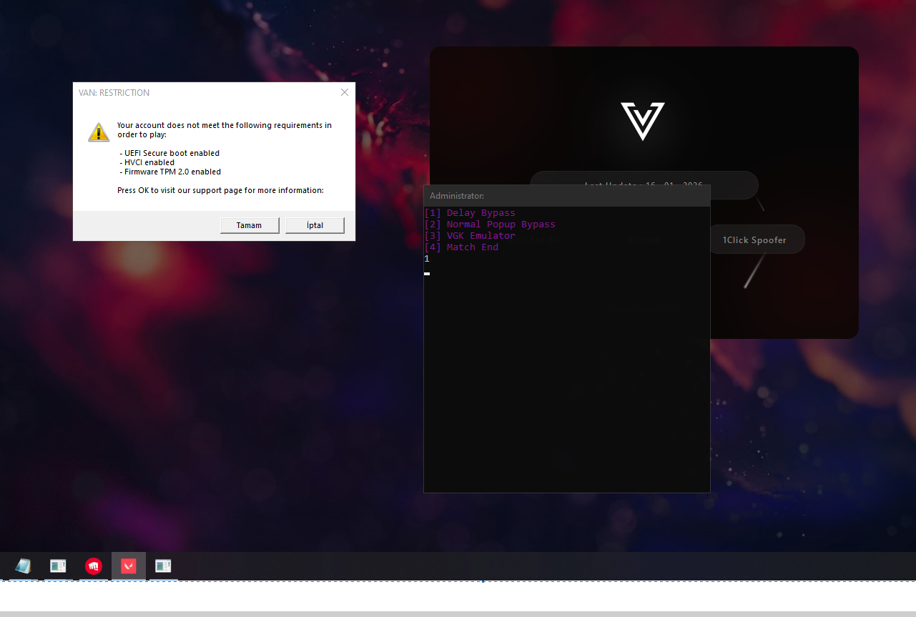Click the white V logo in the launcher
916x617 pixels.
point(642,121)
